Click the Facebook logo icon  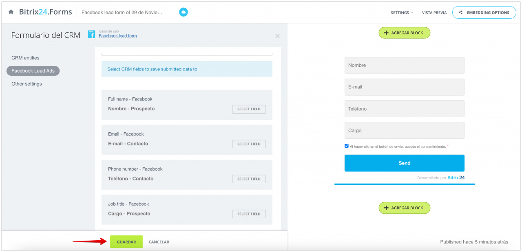pyautogui.click(x=92, y=34)
